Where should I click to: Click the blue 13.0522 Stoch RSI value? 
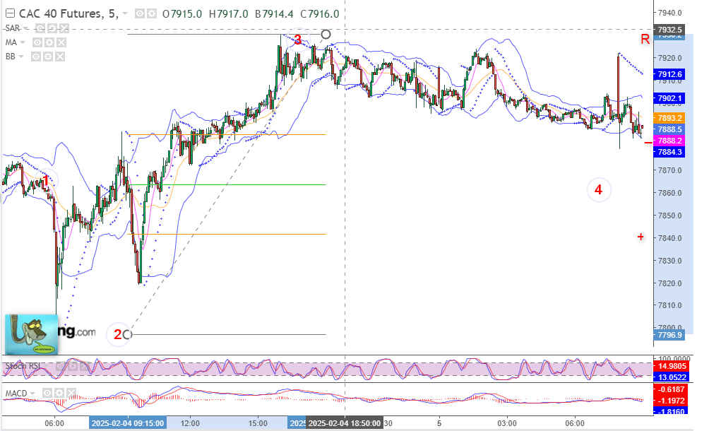tap(671, 377)
